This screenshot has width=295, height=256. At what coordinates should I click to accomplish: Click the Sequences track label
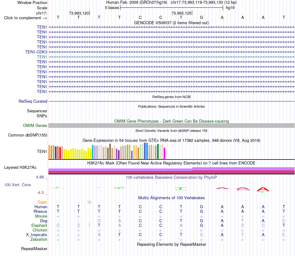click(x=37, y=111)
